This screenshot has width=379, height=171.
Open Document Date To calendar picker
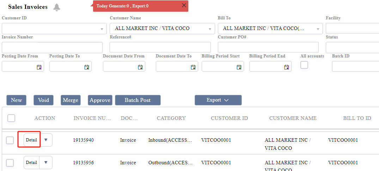point(193,67)
